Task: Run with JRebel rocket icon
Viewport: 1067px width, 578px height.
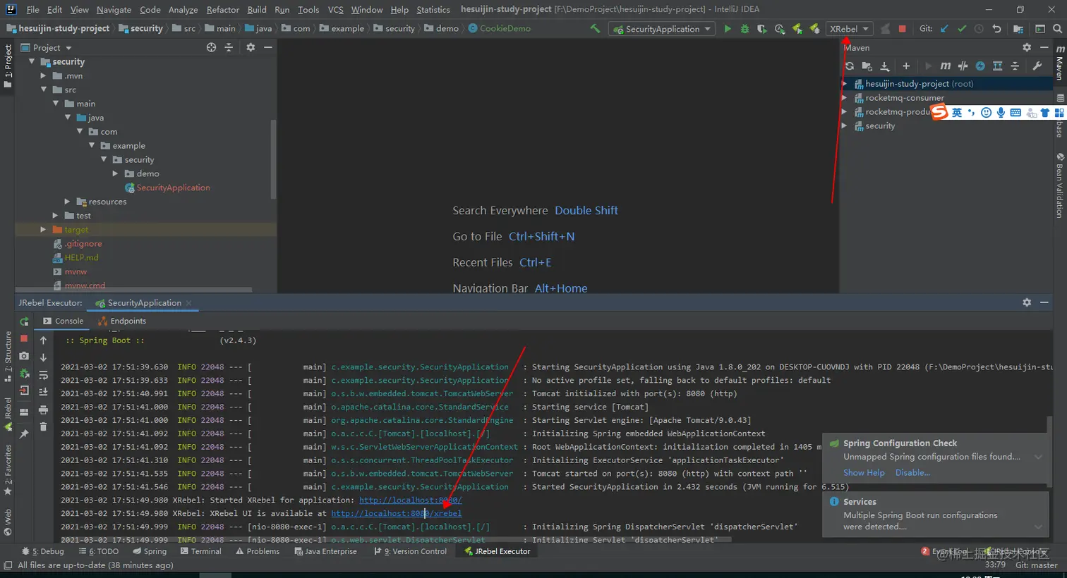Action: (797, 29)
